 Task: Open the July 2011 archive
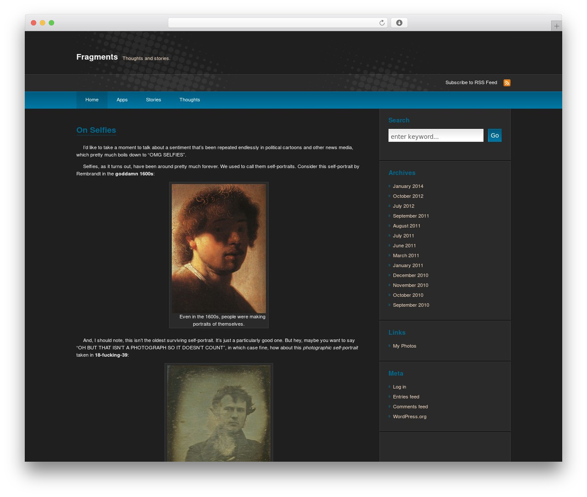click(404, 236)
